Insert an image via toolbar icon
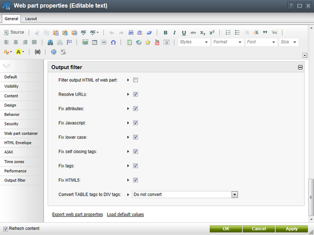Screen dimensions: 314x235 (85, 42)
